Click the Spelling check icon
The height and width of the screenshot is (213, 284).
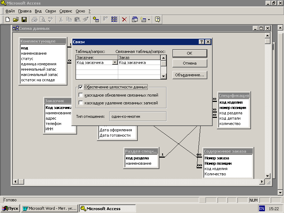click(x=51, y=20)
